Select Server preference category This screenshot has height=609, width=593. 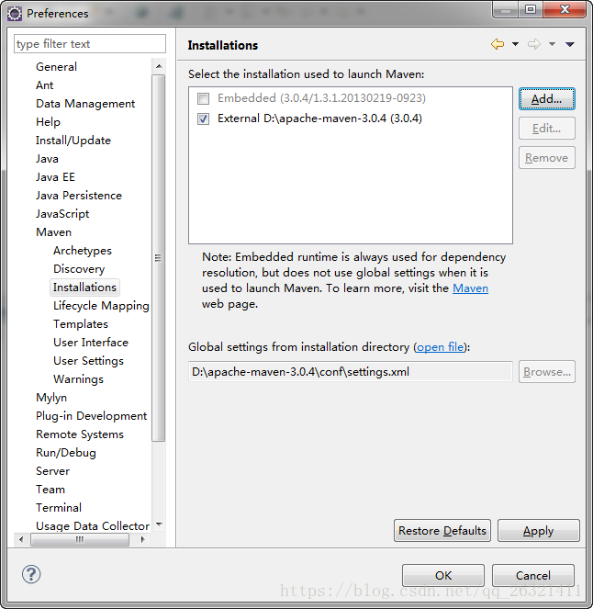point(52,471)
